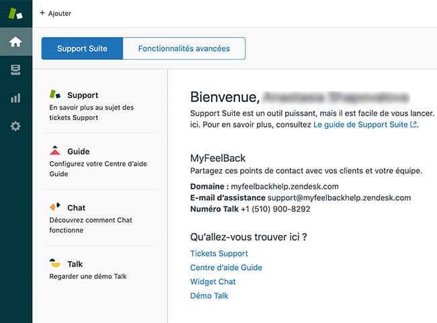Open the Admin gear icon

click(15, 126)
